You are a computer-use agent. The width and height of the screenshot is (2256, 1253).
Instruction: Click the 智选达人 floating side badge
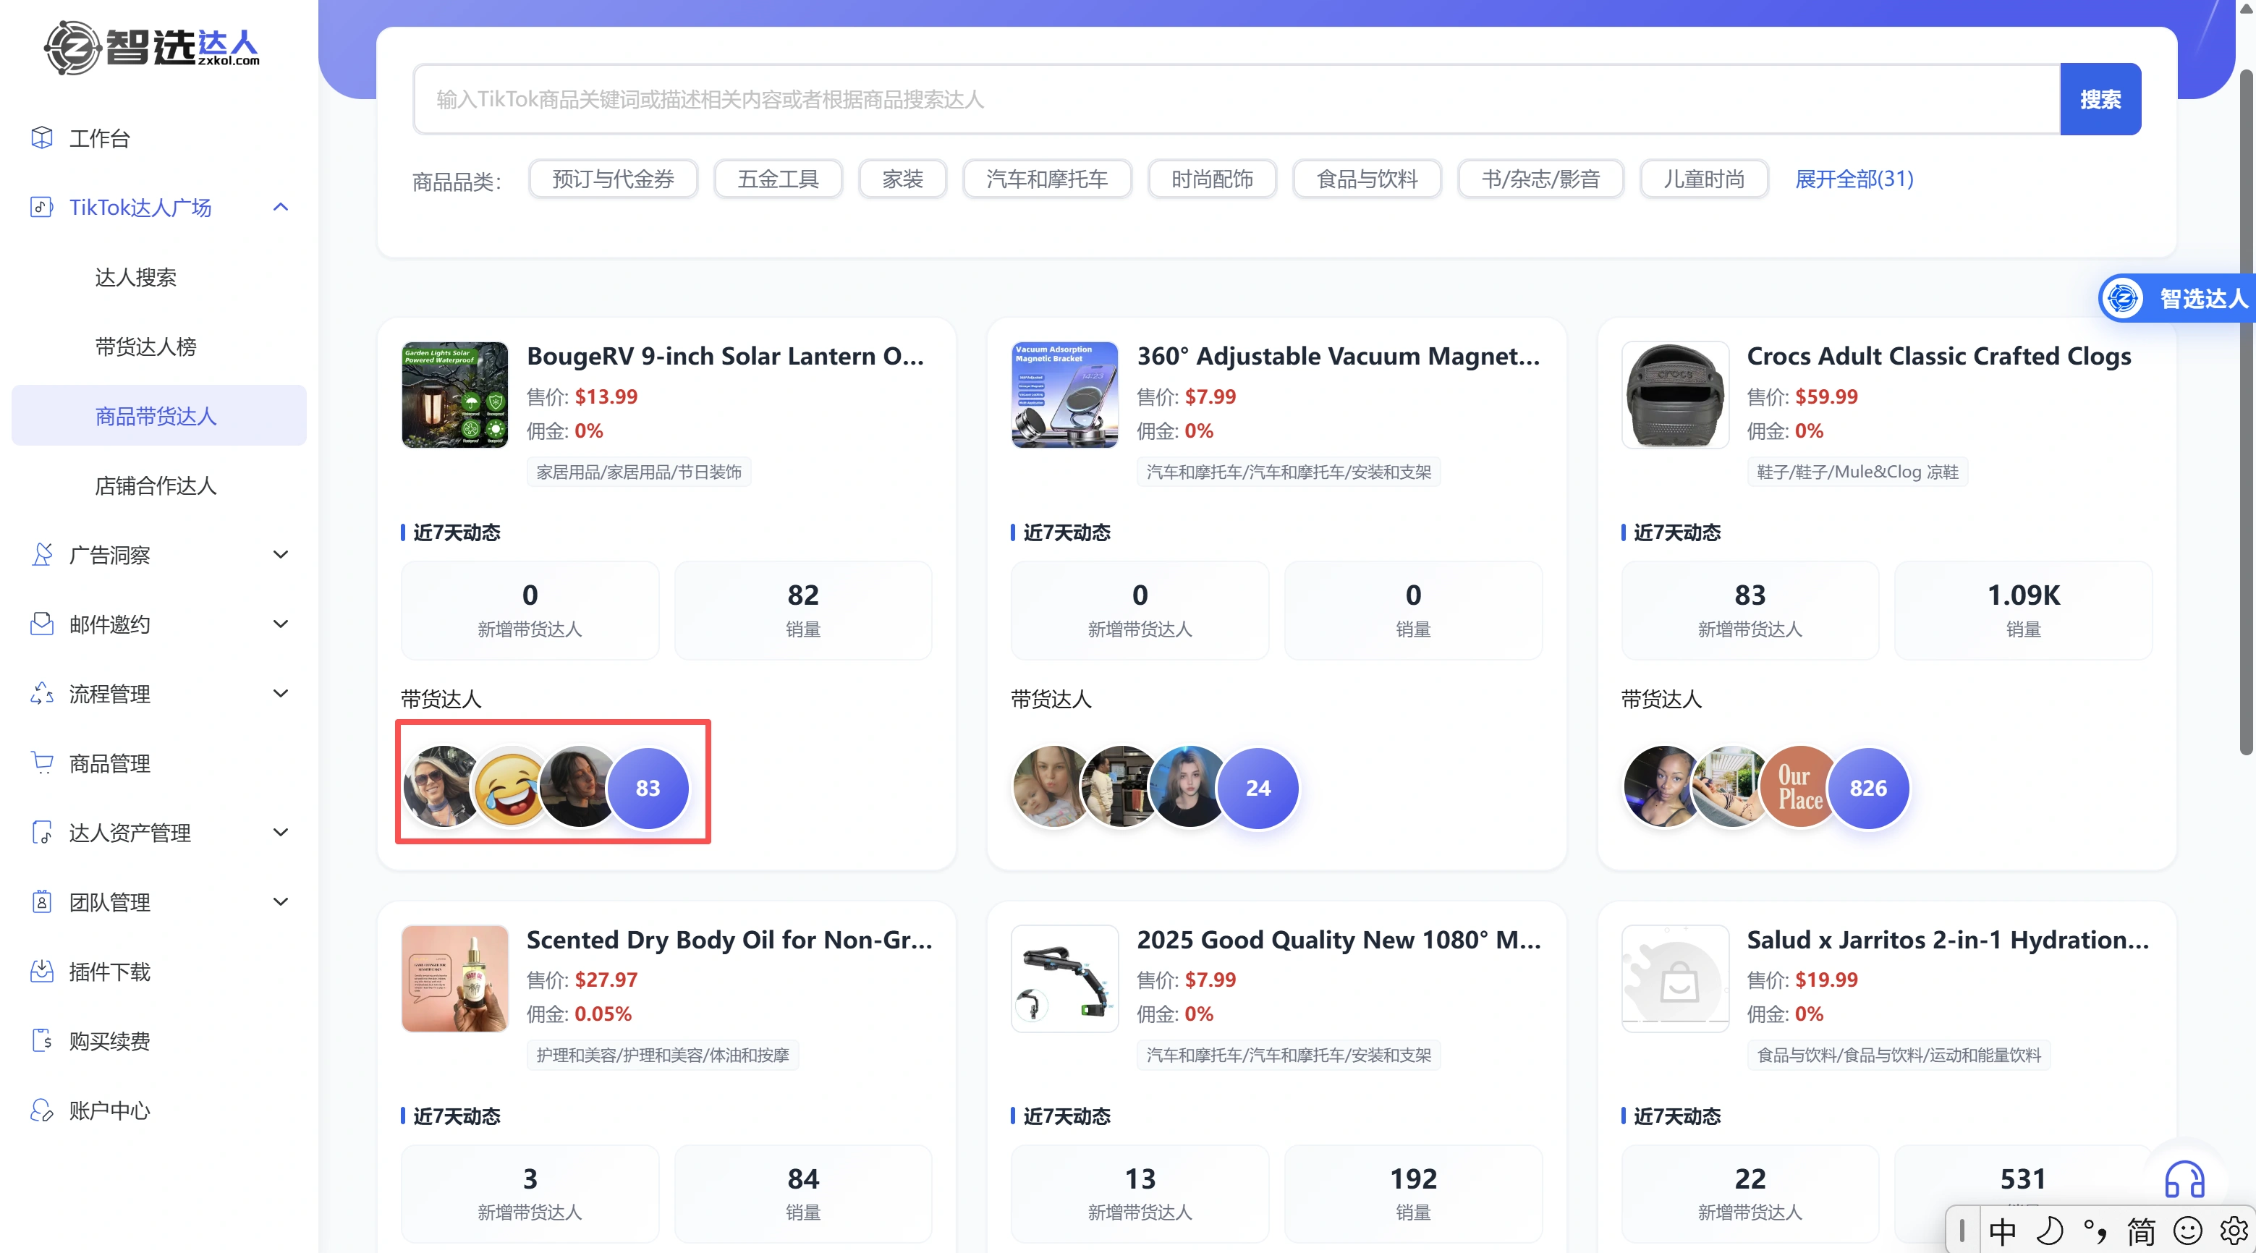2176,299
